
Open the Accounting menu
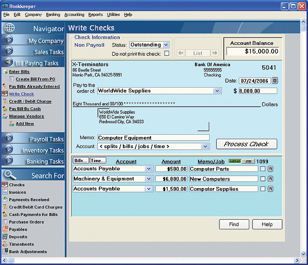74,15
